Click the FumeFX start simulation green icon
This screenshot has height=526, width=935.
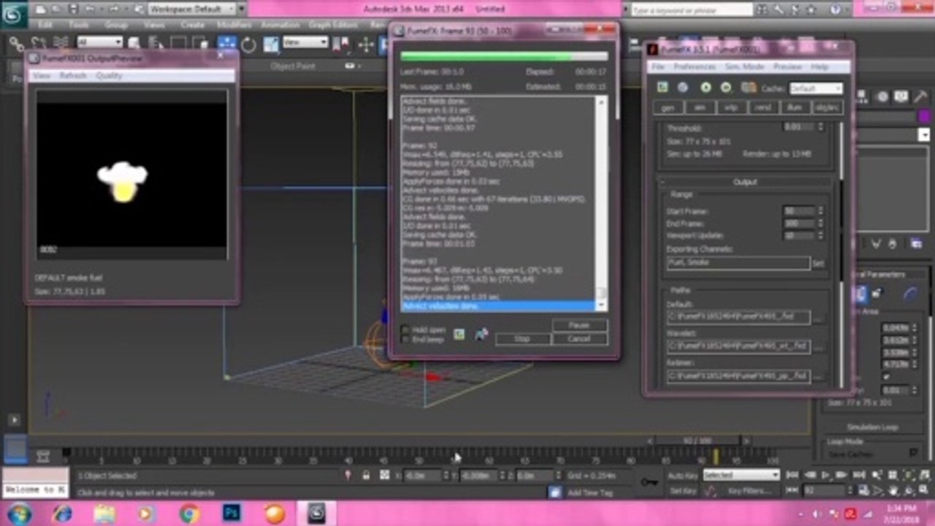point(706,87)
